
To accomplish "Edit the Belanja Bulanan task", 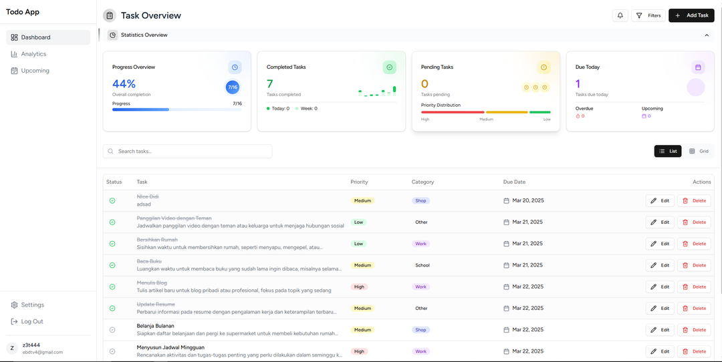I will pos(660,330).
